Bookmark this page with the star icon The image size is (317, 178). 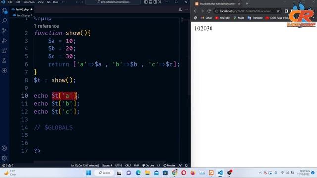pos(278,11)
